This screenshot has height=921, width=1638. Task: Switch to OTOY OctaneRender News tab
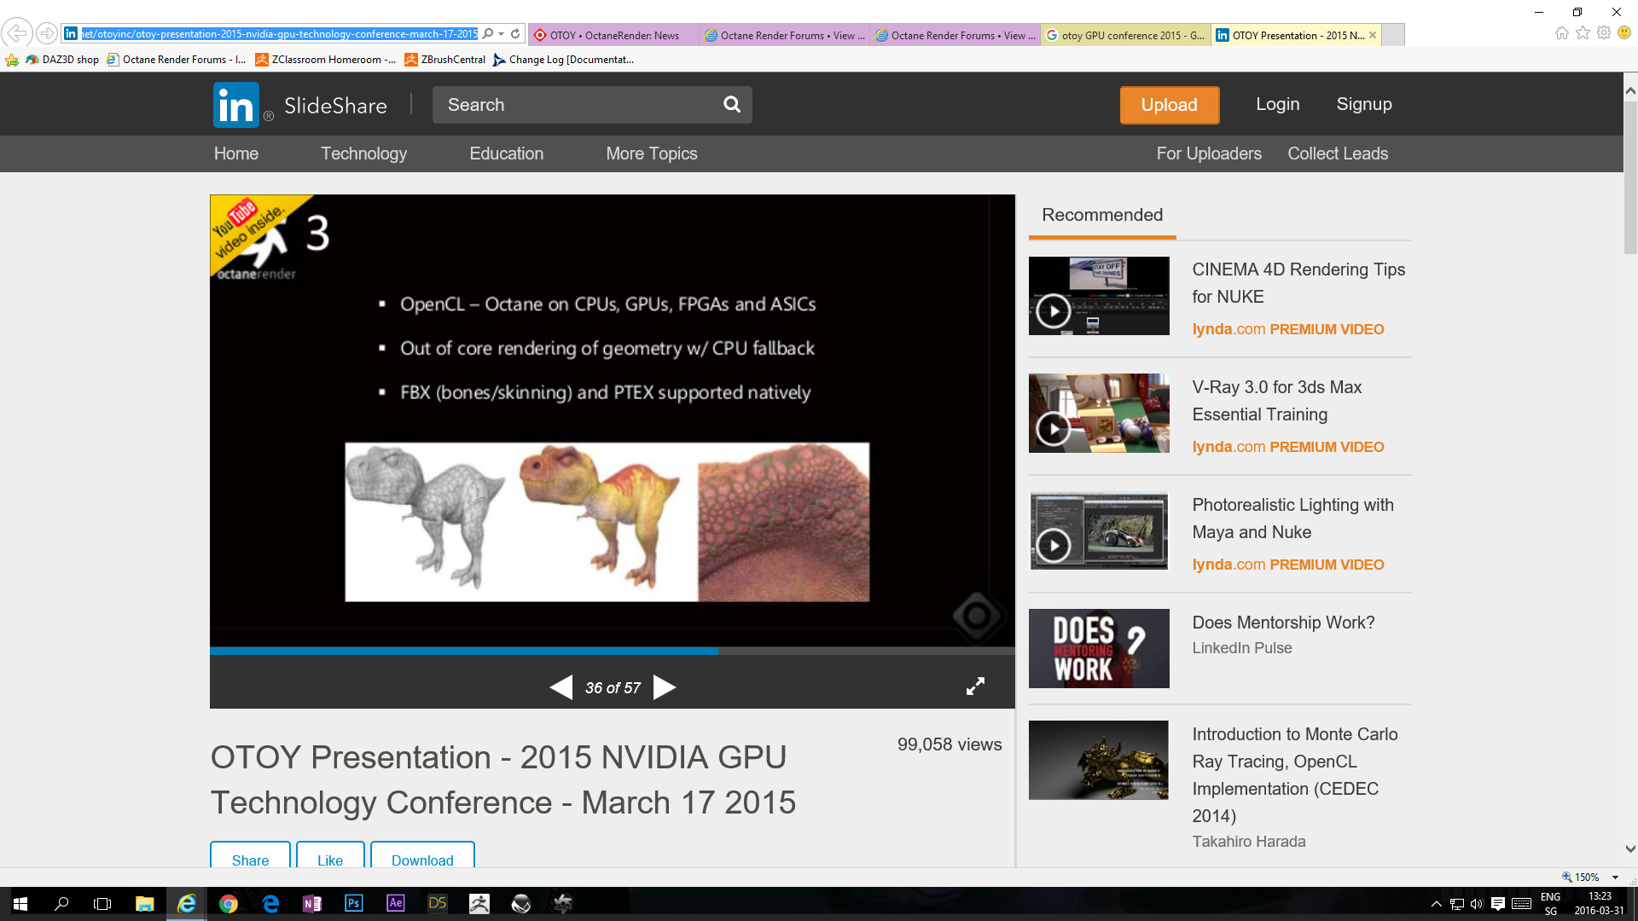point(613,35)
